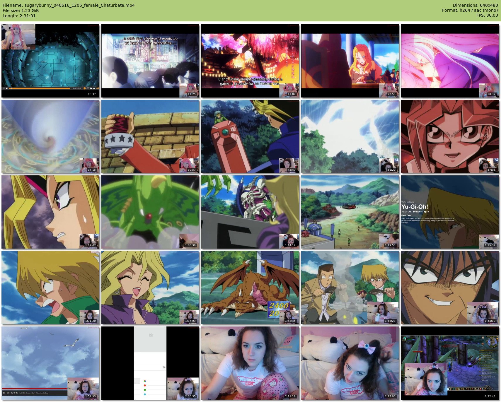Select the Filename text line in header
501x402 pixels.
(69, 5)
